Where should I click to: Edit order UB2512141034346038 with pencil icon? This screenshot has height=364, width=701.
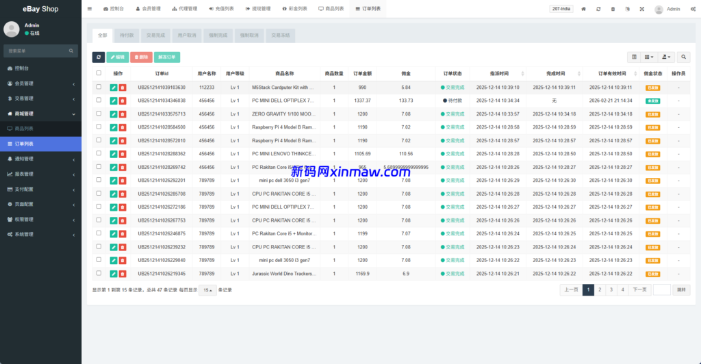114,101
